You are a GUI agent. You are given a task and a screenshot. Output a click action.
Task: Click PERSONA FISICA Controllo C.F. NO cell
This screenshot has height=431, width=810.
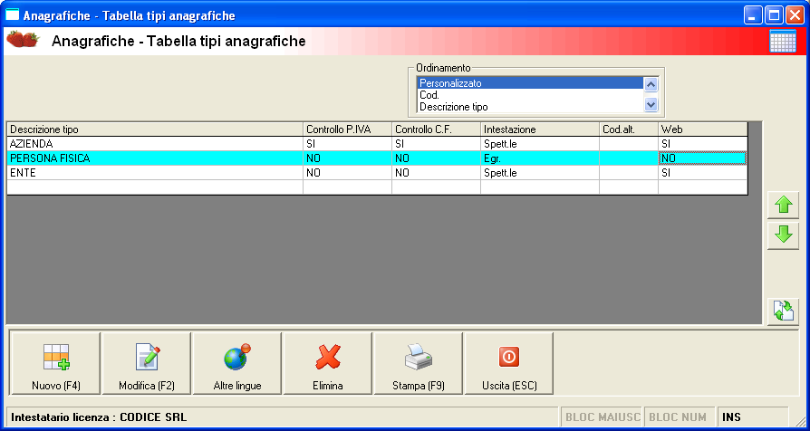click(x=436, y=158)
